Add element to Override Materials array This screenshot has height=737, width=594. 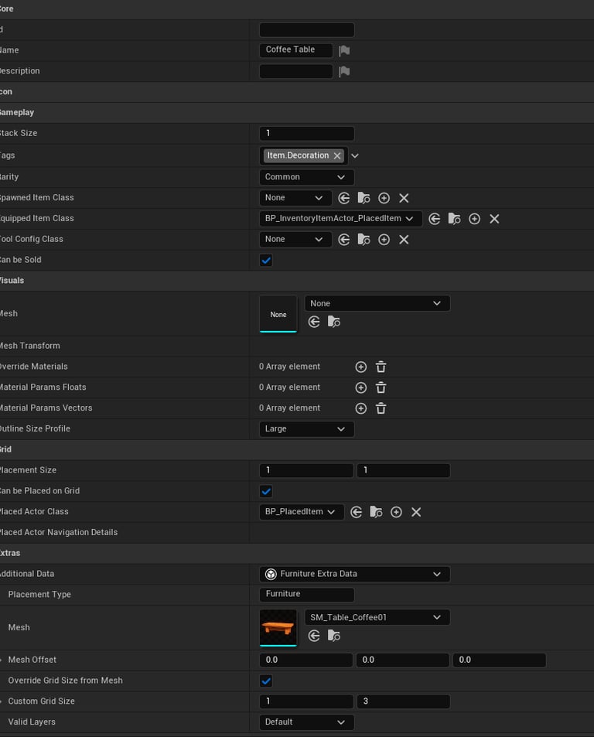coord(361,367)
